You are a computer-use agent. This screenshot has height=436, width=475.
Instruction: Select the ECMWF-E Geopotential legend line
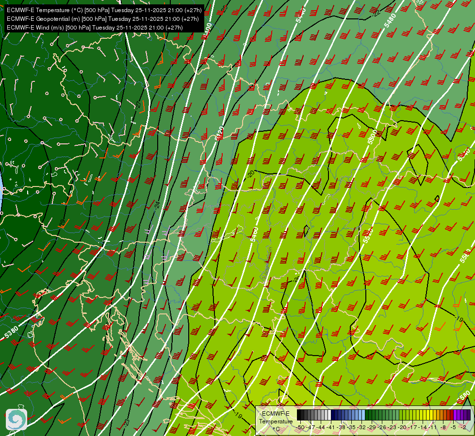pos(103,19)
